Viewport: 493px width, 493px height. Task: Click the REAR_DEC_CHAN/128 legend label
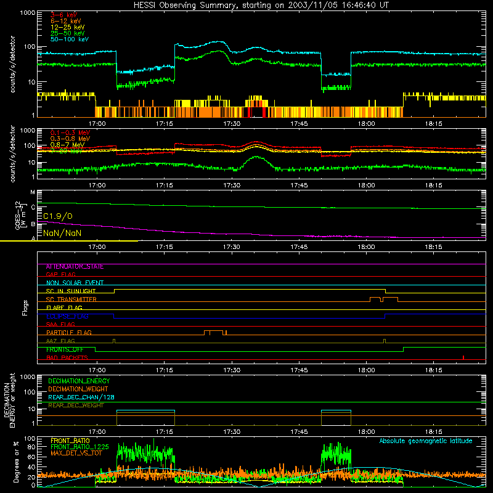tap(81, 397)
